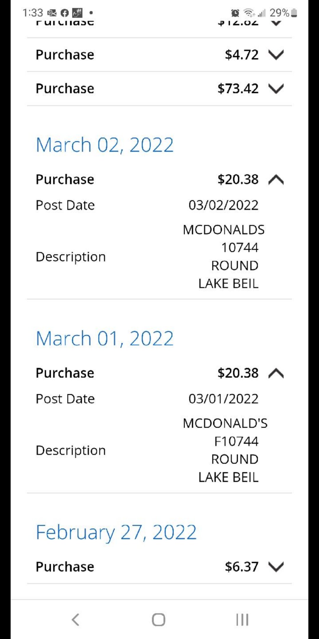Tap the March 01, 2022 date heading

(x=105, y=338)
